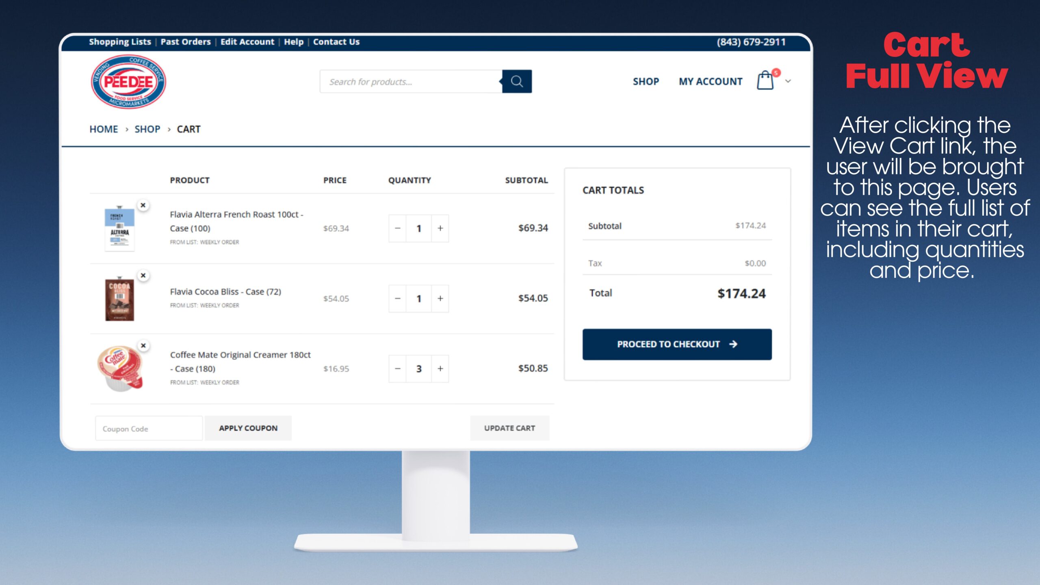The height and width of the screenshot is (585, 1040).
Task: Open the MY ACCOUNT menu
Action: pos(711,82)
